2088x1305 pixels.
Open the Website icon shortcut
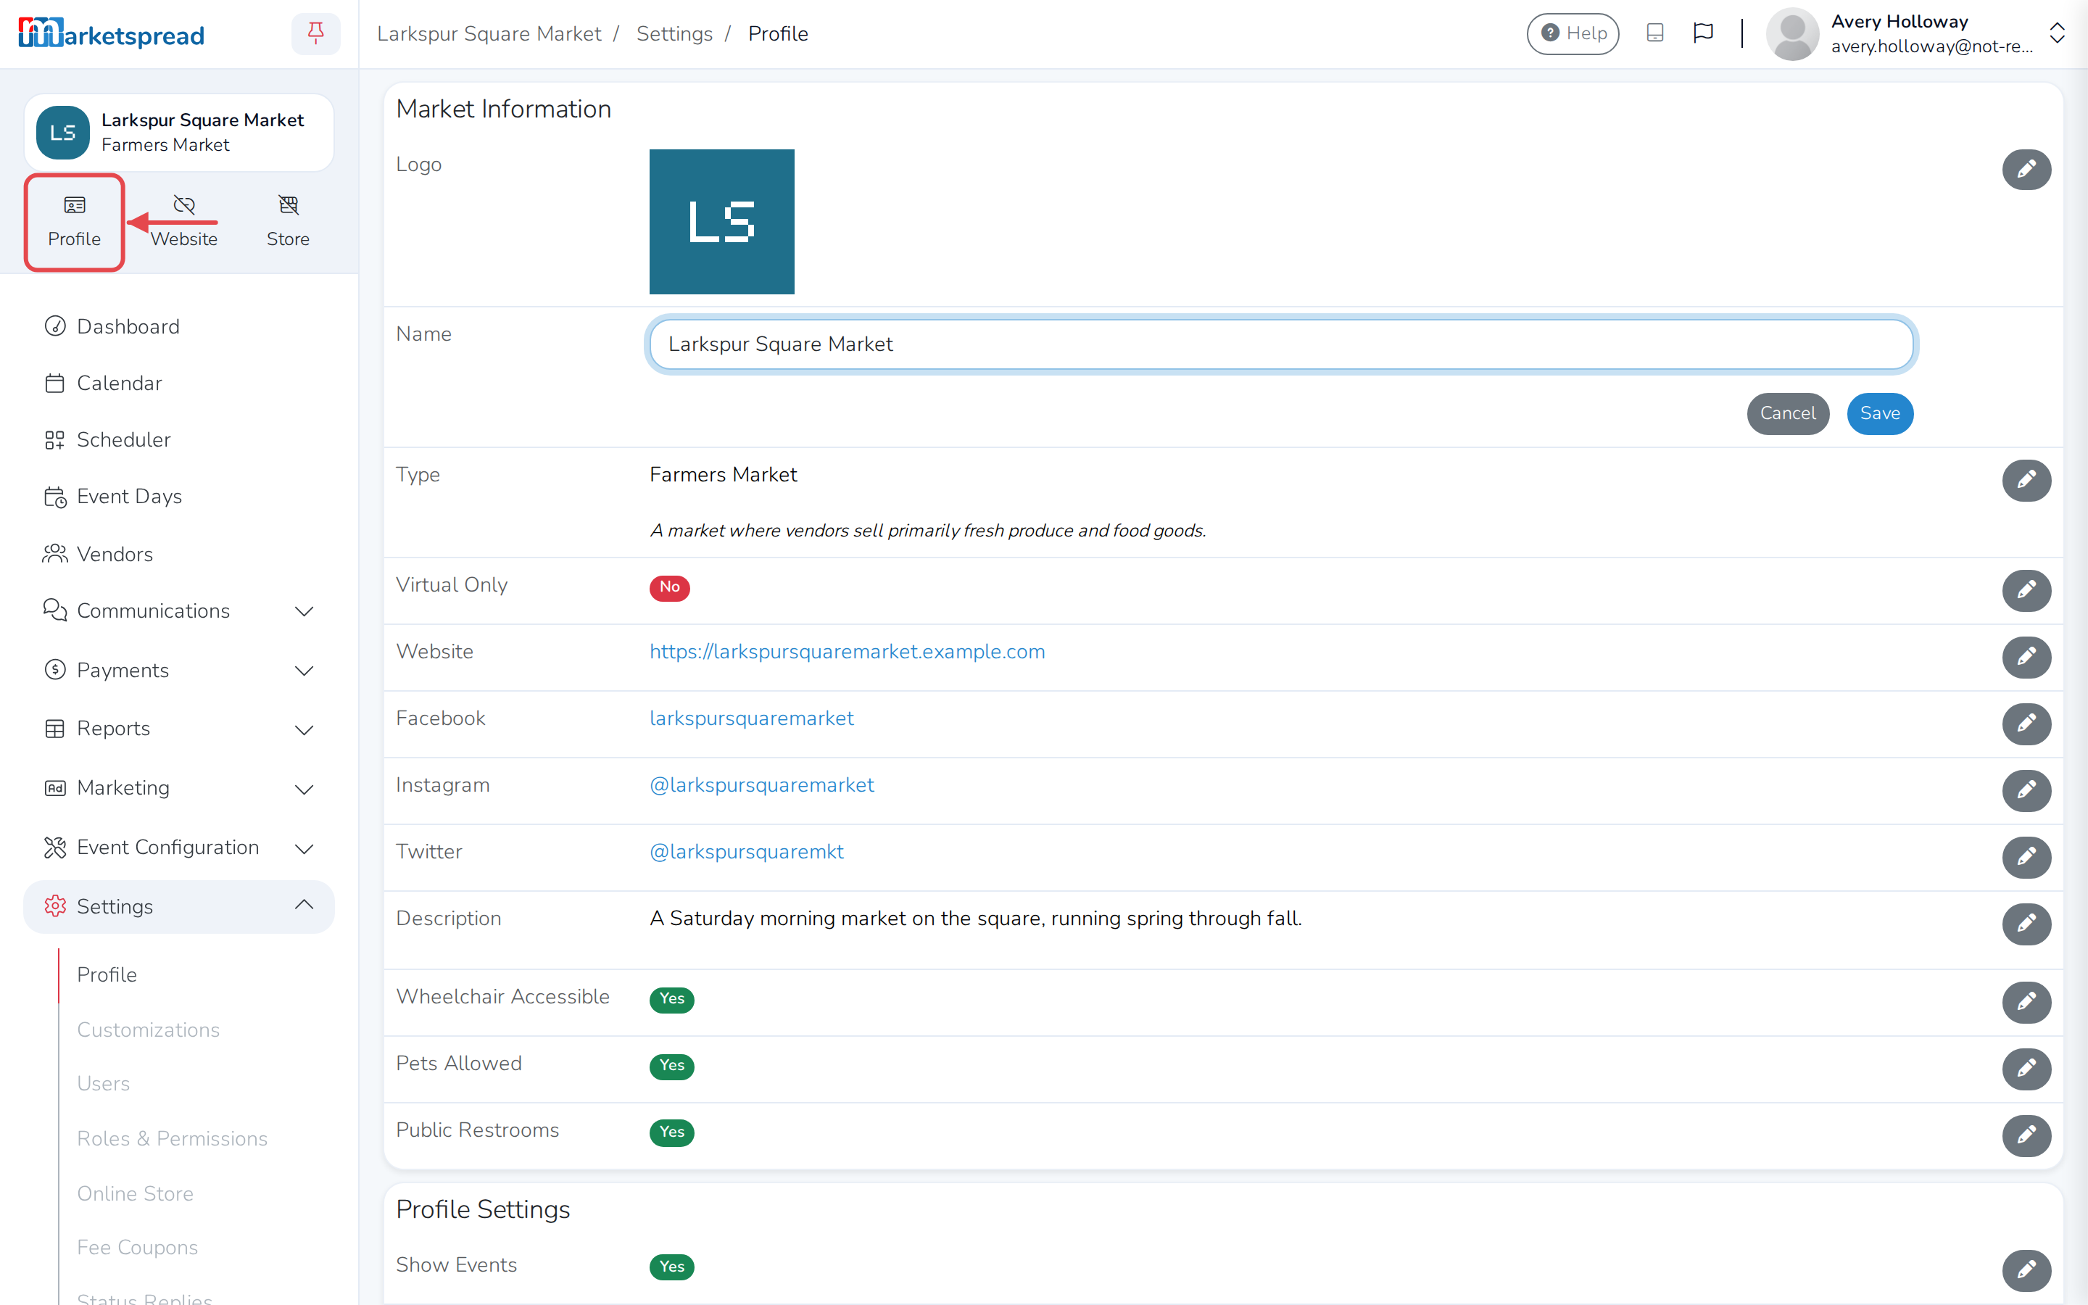[x=183, y=221]
